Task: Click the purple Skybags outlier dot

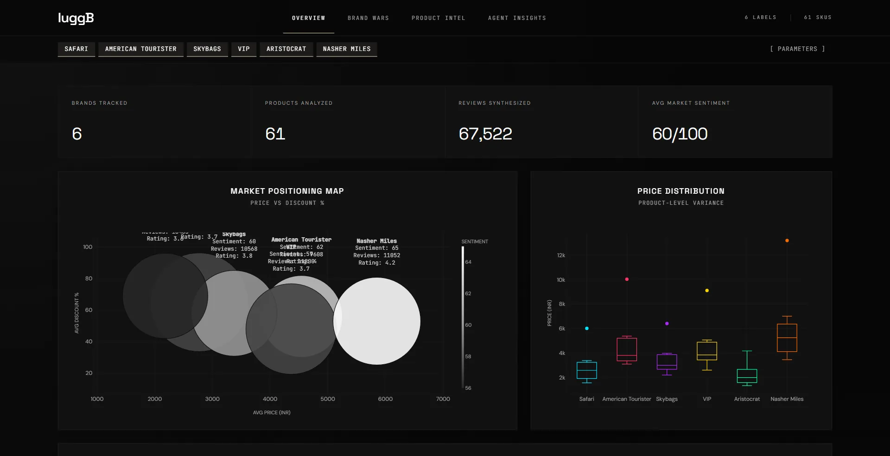Action: click(x=667, y=323)
